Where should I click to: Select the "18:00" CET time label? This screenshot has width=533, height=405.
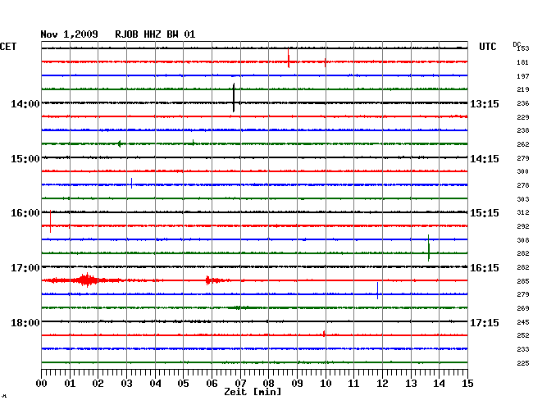click(25, 323)
